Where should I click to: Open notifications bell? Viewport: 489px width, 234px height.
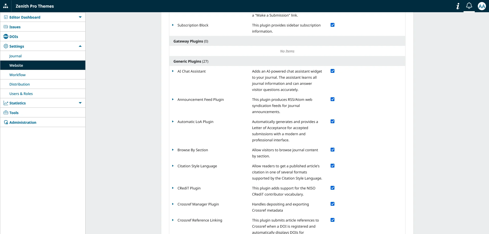pos(469,6)
